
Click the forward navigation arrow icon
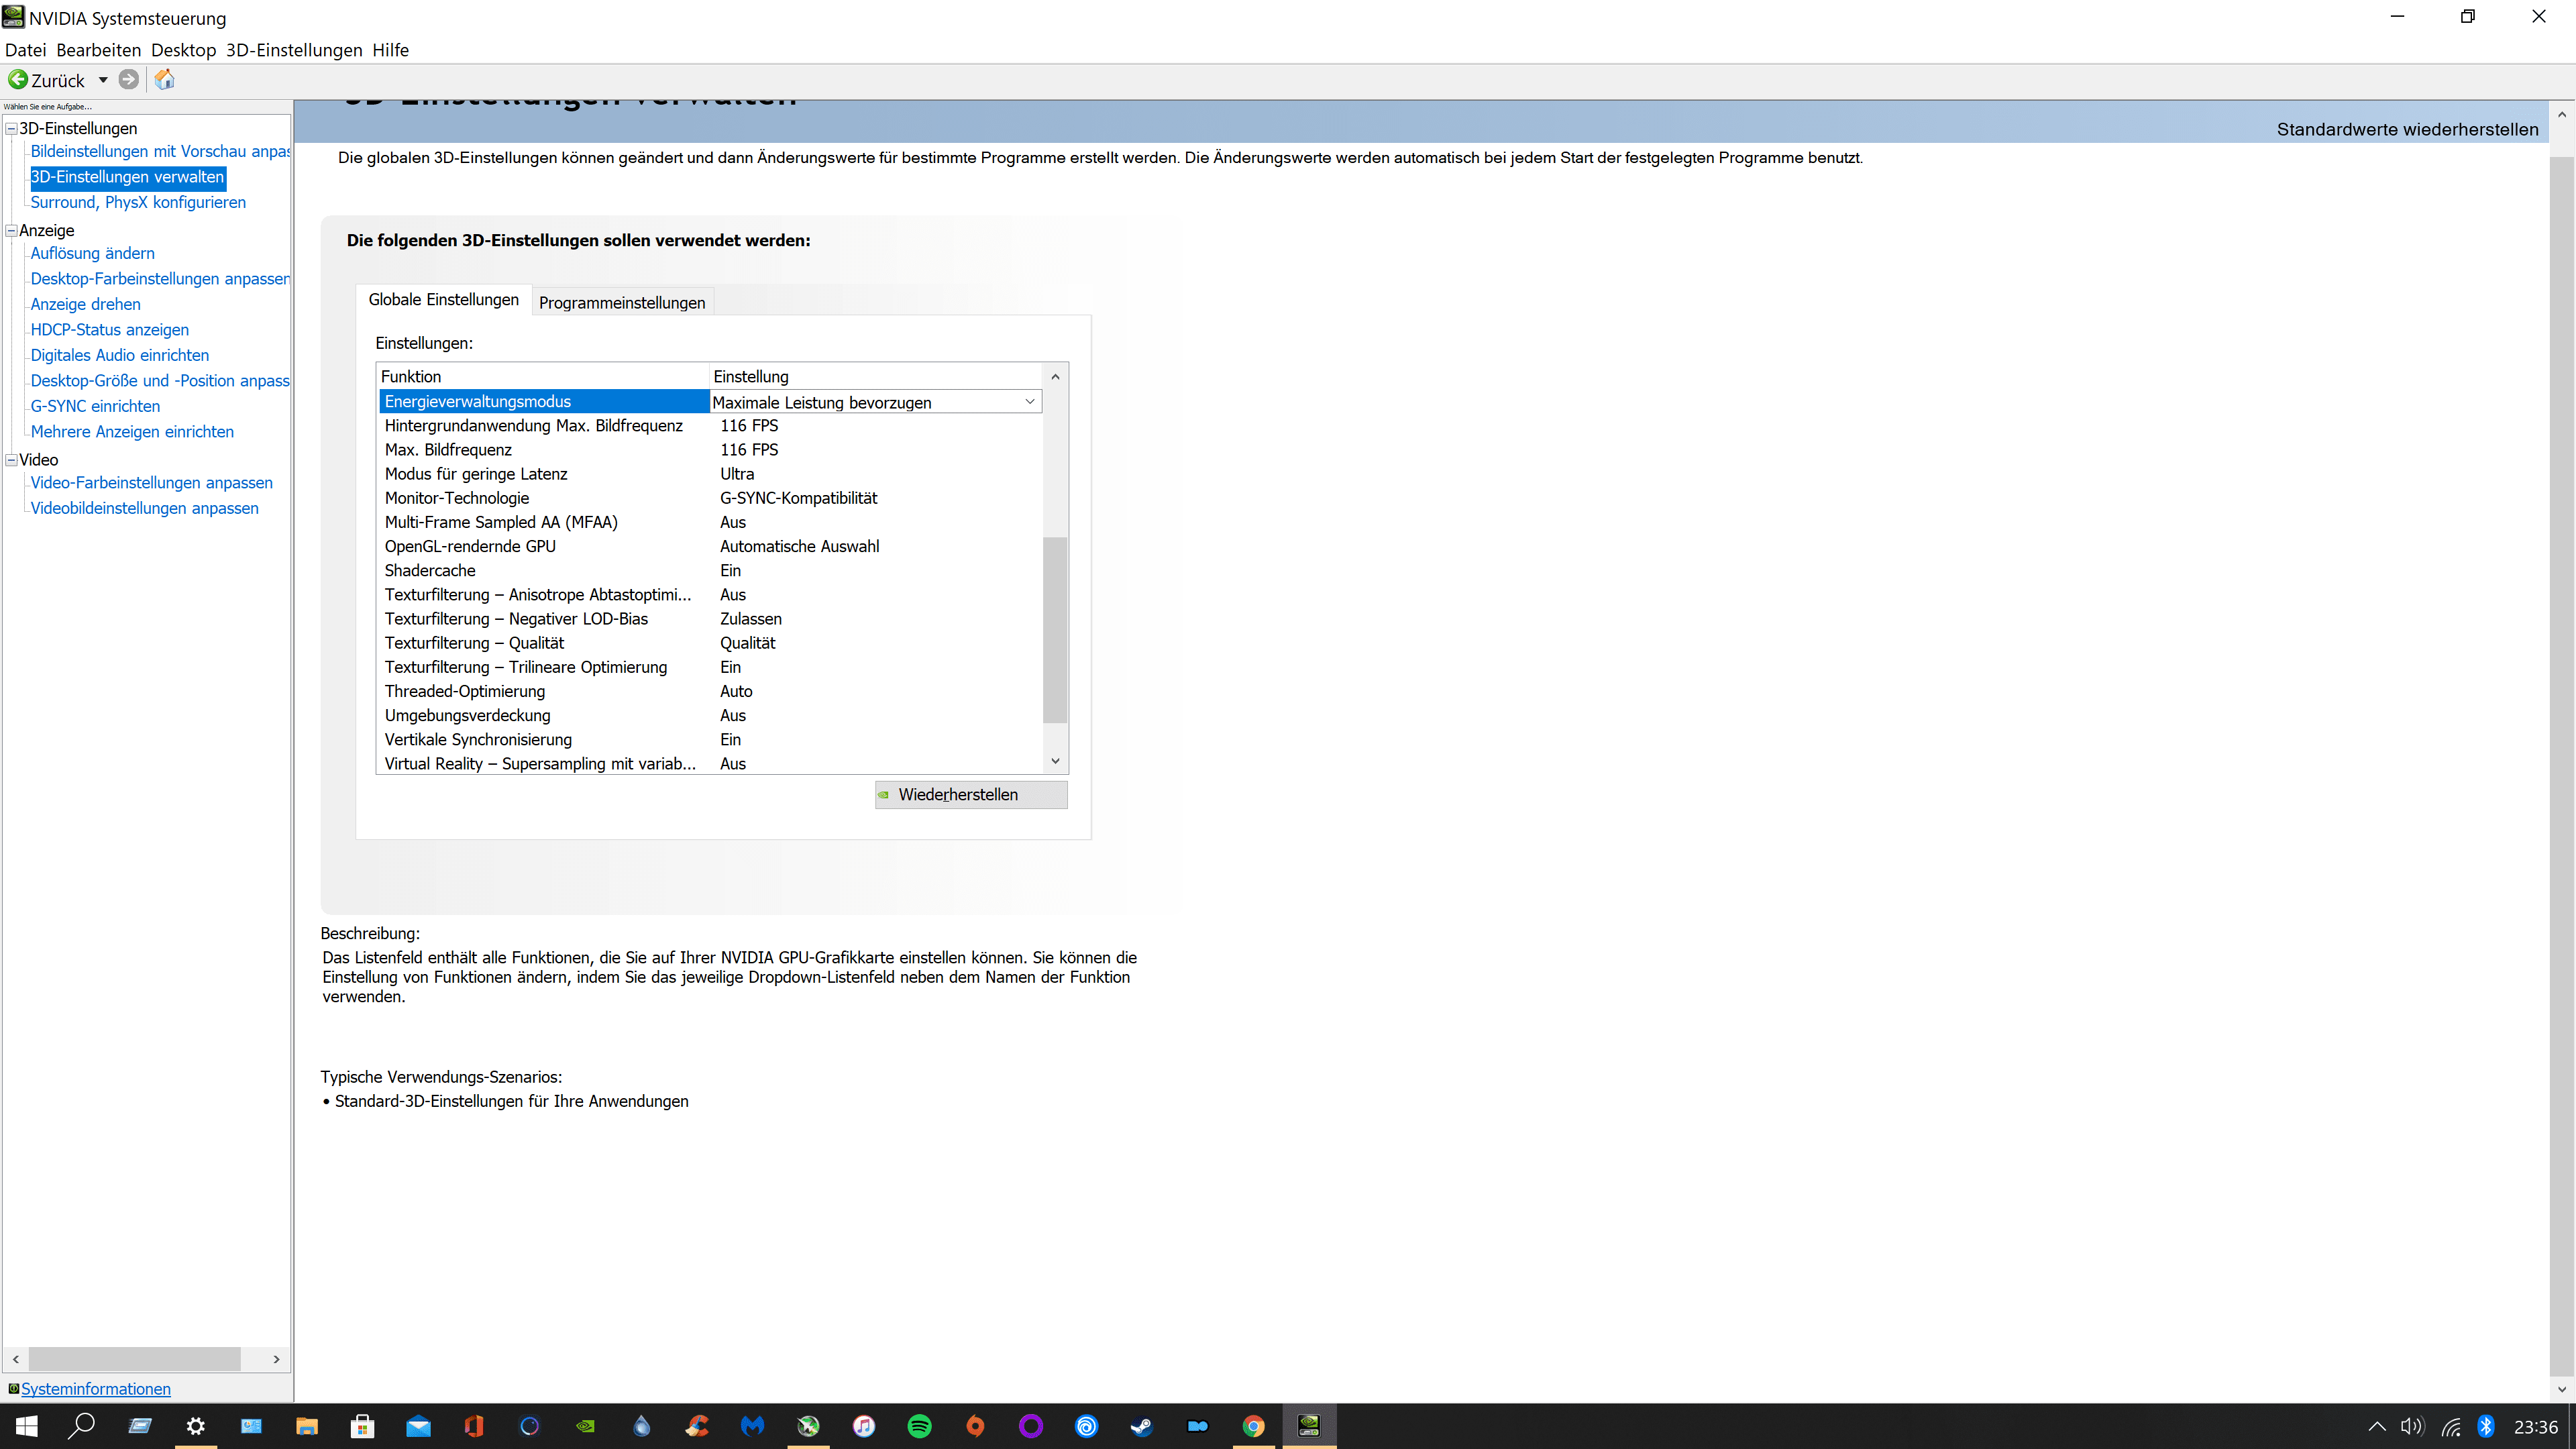[128, 80]
